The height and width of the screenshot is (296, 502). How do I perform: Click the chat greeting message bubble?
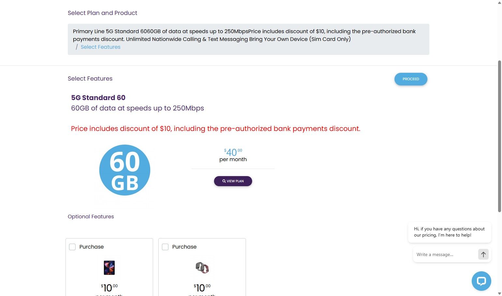tap(450, 232)
